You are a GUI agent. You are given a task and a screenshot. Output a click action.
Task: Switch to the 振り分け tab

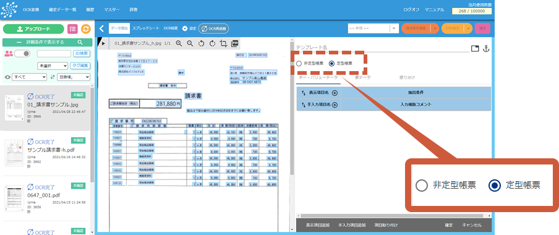(407, 77)
